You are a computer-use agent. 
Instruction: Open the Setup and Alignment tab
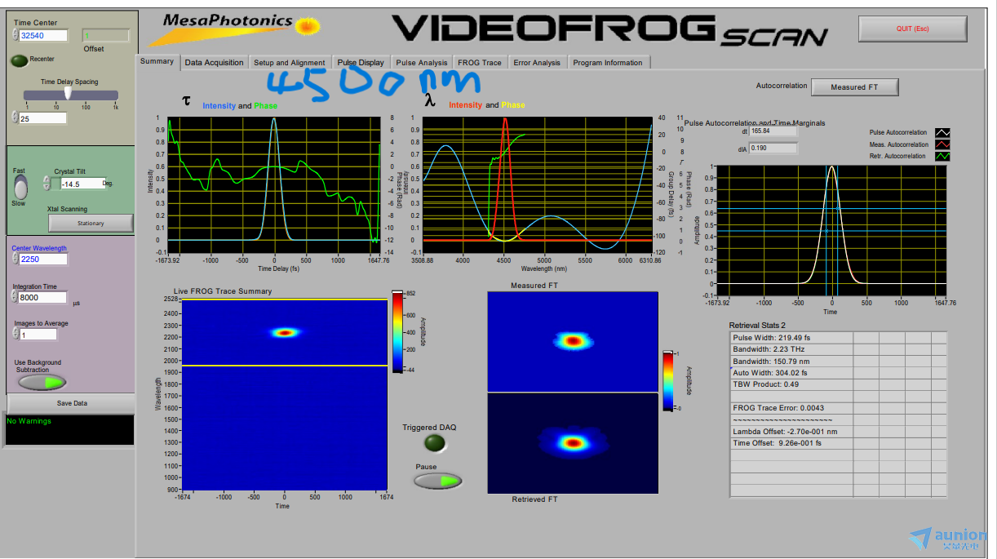[290, 62]
